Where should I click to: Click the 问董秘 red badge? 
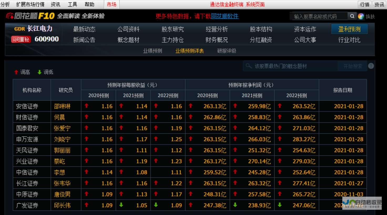(x=21, y=39)
